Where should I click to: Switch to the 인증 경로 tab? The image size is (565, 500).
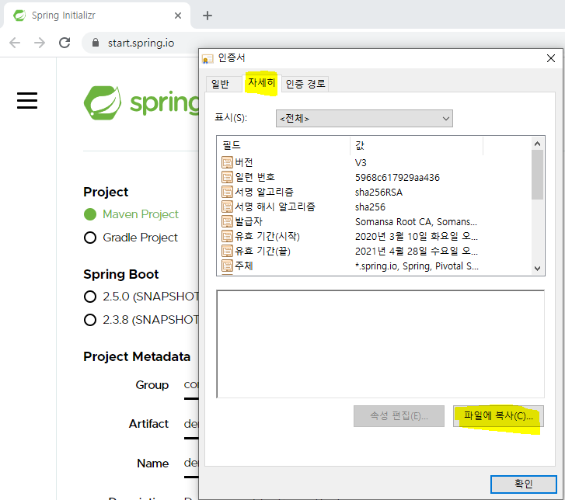(x=305, y=84)
